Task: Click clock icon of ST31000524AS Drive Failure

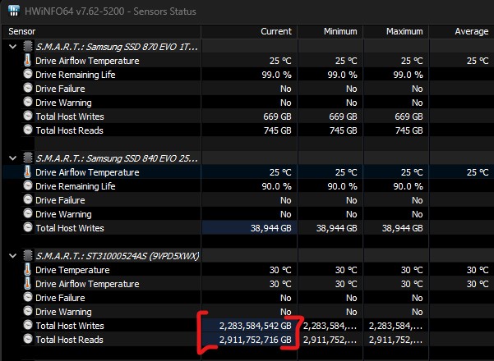Action: pos(28,298)
